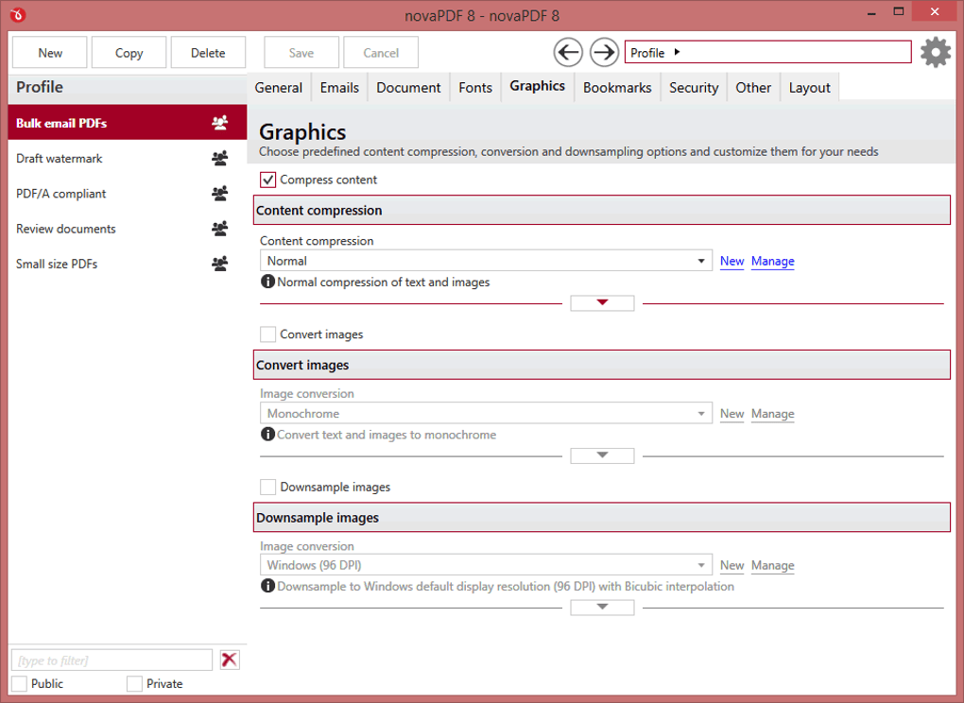
Task: Click info icon beside Downsample to Windows description
Action: tap(267, 586)
